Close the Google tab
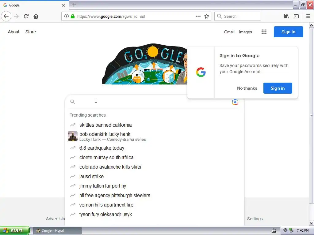Viewport: 314px width, 235px height. (63, 5)
